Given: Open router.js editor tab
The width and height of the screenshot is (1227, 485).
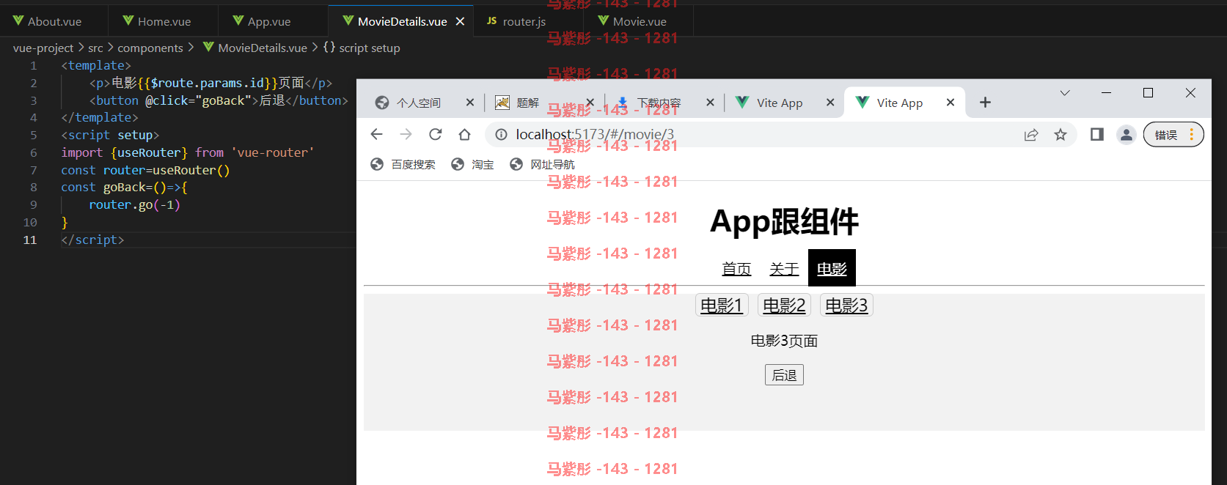Looking at the screenshot, I should pyautogui.click(x=524, y=21).
